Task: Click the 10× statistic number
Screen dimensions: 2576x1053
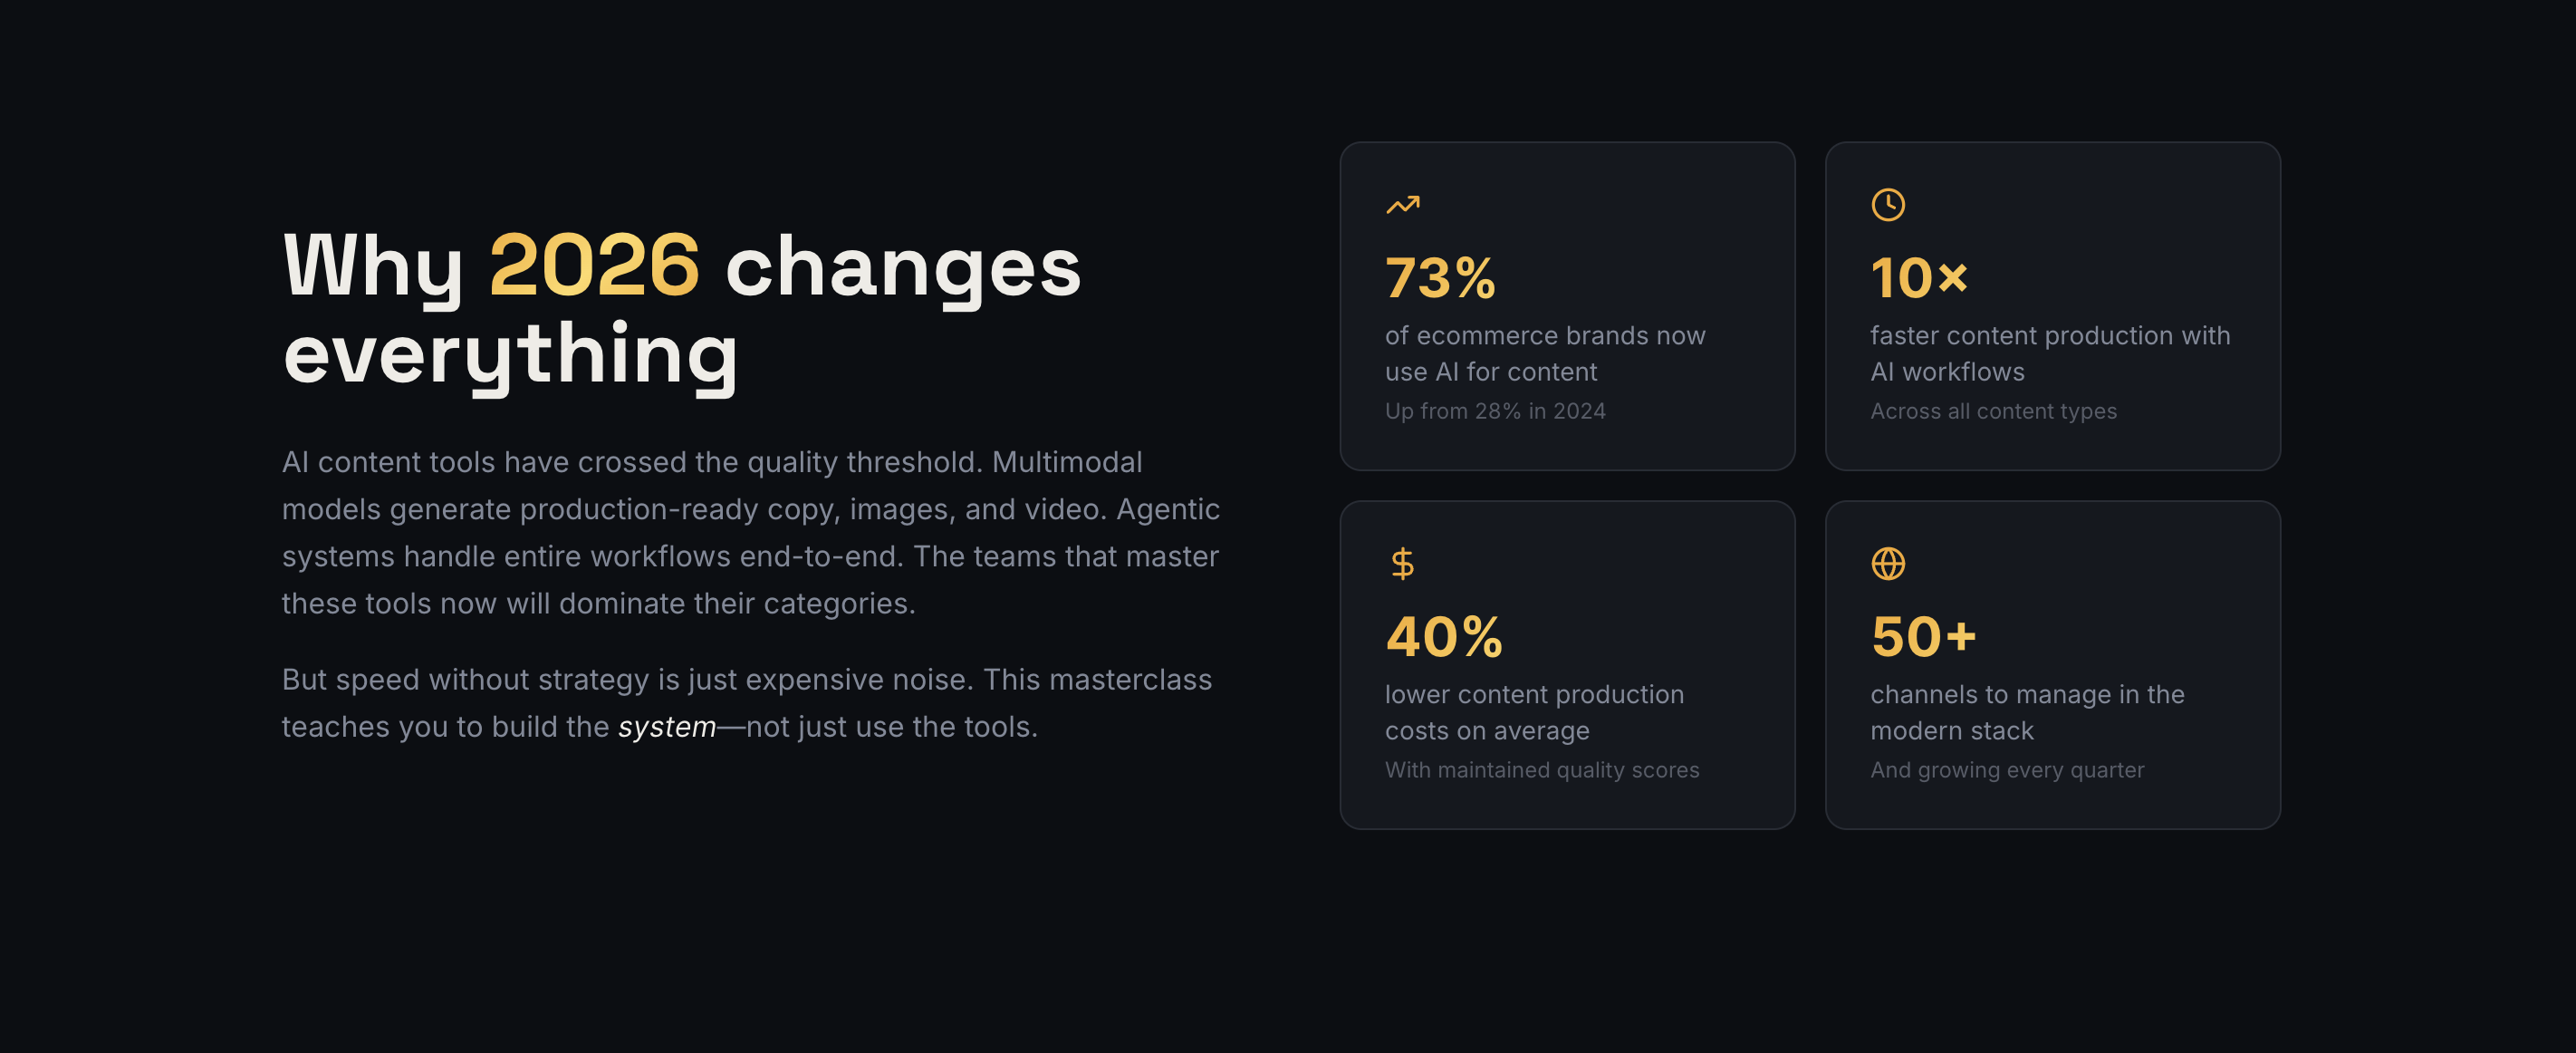Action: [x=1918, y=278]
